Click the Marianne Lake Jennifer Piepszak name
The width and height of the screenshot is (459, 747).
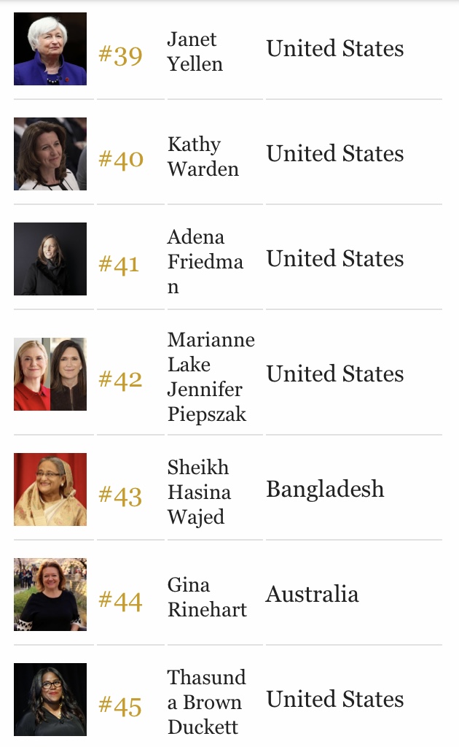point(211,377)
